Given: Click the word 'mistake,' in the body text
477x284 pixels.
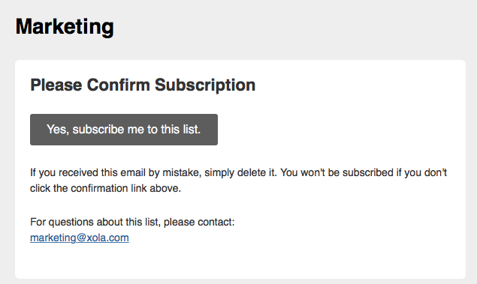Looking at the screenshot, I should (181, 172).
